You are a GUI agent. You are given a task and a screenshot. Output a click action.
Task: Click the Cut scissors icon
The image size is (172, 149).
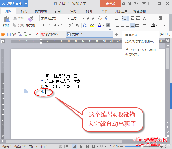pyautogui.click(x=15, y=18)
